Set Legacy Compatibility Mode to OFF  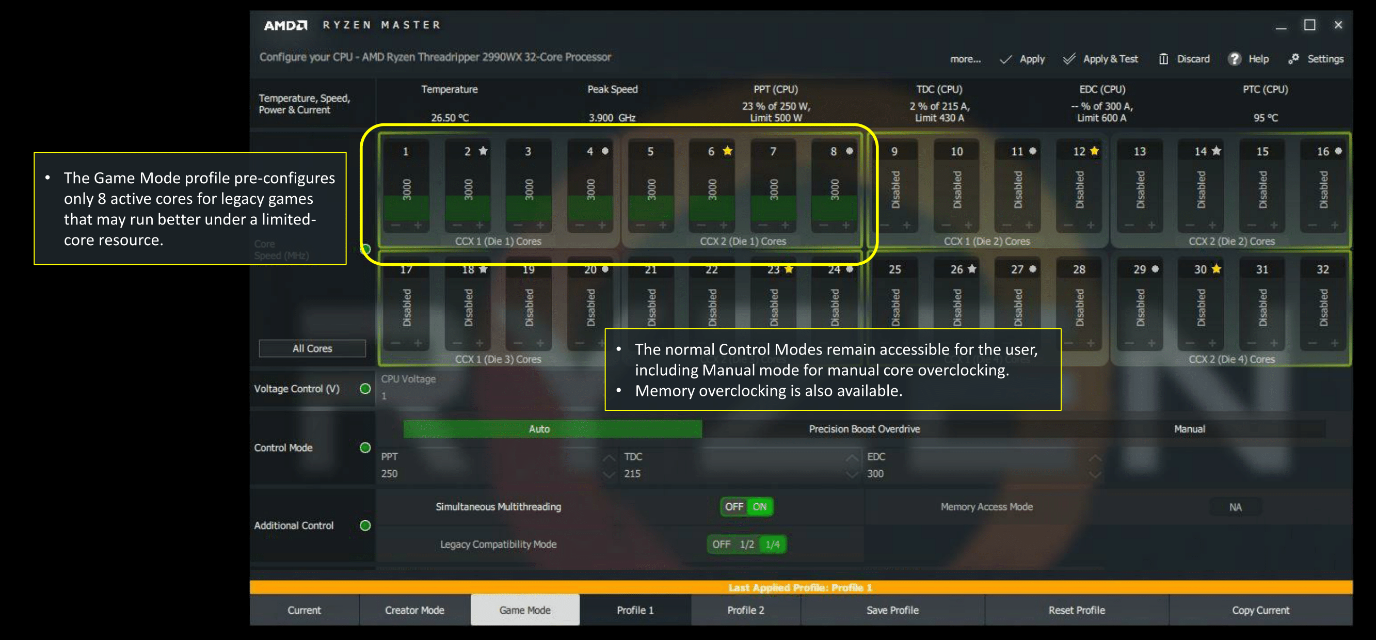coord(721,545)
